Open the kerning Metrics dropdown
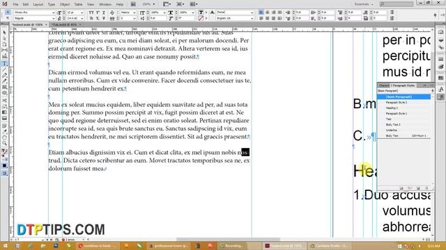446x250 pixels. click(x=134, y=12)
